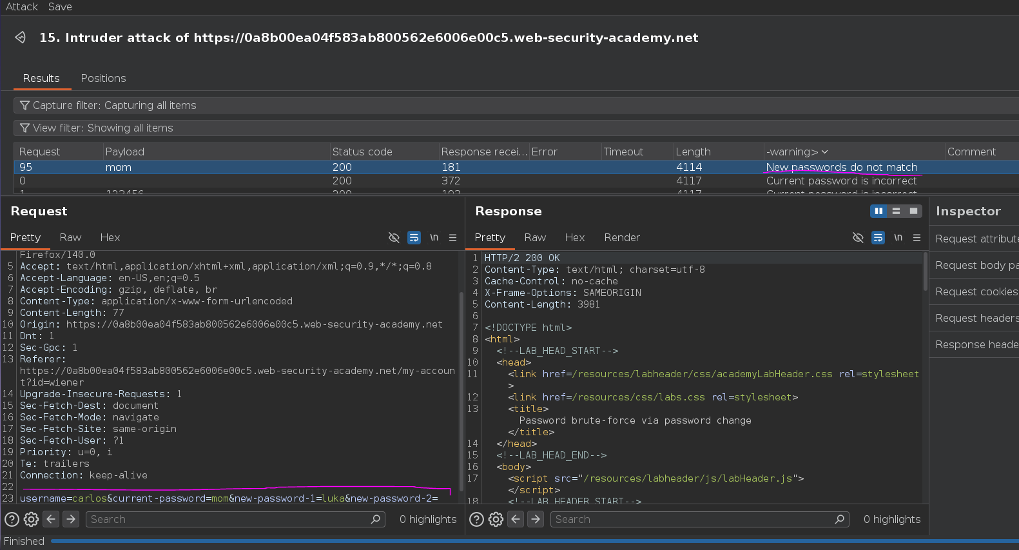Expand Request attributes in Inspector
Image resolution: width=1019 pixels, height=550 pixels.
975,239
